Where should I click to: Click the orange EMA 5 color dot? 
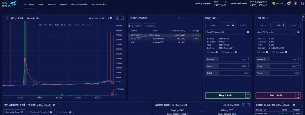100,18
